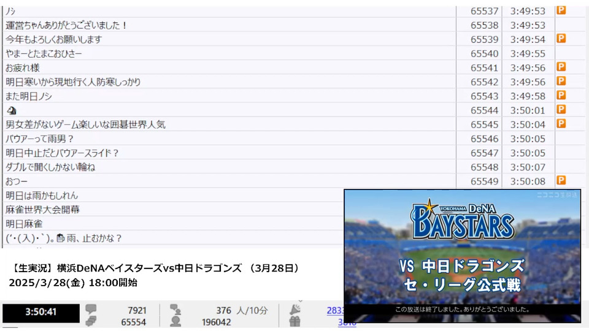
Task: Select the comment 'お疲れ様'
Action: click(23, 68)
